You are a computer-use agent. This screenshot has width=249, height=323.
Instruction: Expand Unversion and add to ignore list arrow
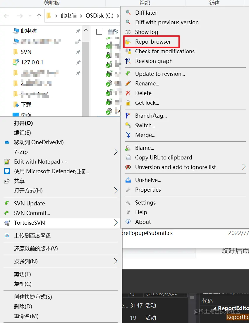pos(244,167)
